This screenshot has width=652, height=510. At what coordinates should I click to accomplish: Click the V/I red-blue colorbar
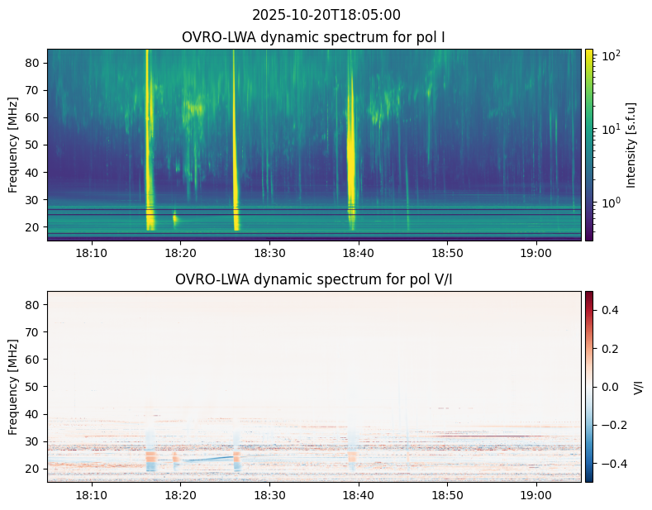tap(589, 387)
